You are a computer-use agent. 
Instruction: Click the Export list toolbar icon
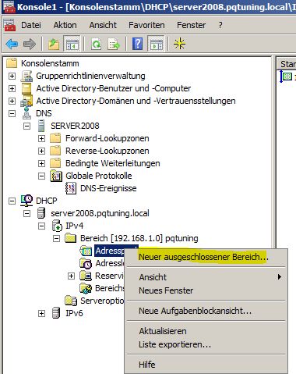coord(114,44)
